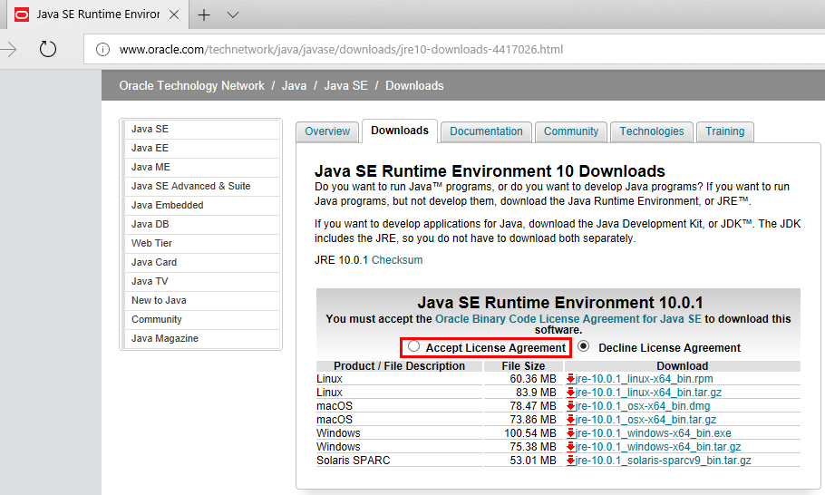Switch to the Documentation tab

pos(486,131)
